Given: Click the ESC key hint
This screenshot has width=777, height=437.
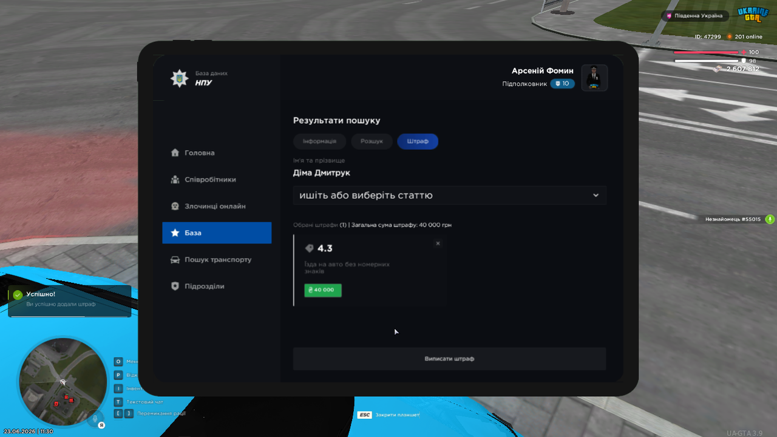Looking at the screenshot, I should pyautogui.click(x=364, y=415).
